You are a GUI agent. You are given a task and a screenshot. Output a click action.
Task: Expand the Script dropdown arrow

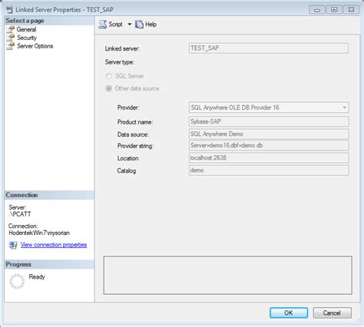130,25
